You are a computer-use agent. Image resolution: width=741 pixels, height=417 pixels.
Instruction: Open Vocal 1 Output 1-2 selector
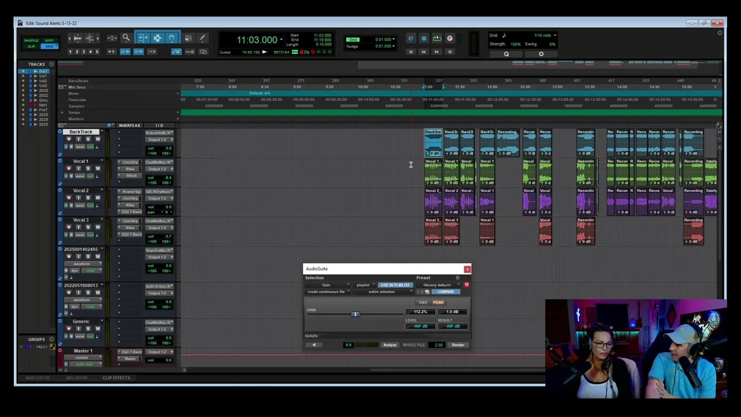coord(159,169)
